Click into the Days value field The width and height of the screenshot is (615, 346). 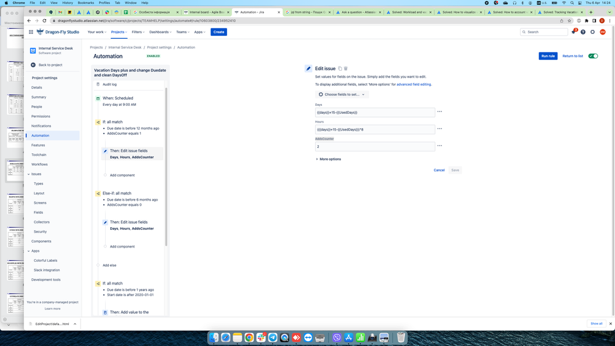(x=374, y=113)
